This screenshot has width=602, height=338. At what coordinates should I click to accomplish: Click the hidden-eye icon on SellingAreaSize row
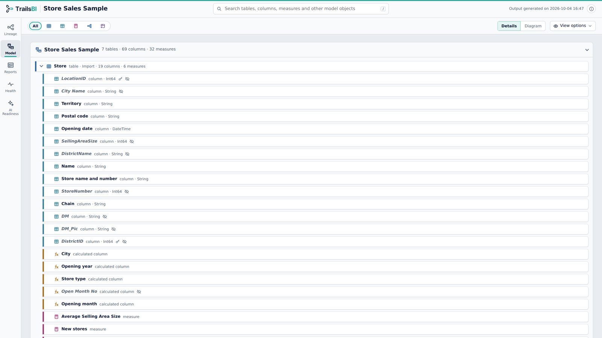point(132,142)
